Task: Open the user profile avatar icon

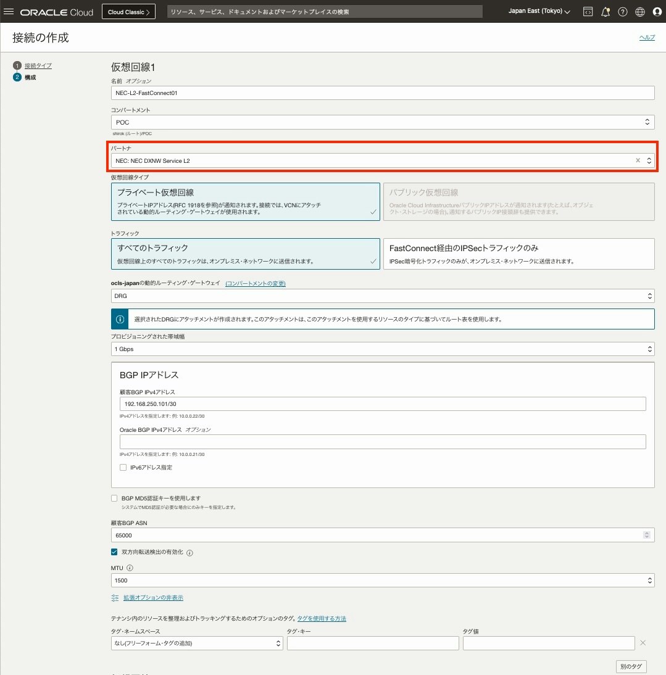Action: point(657,12)
